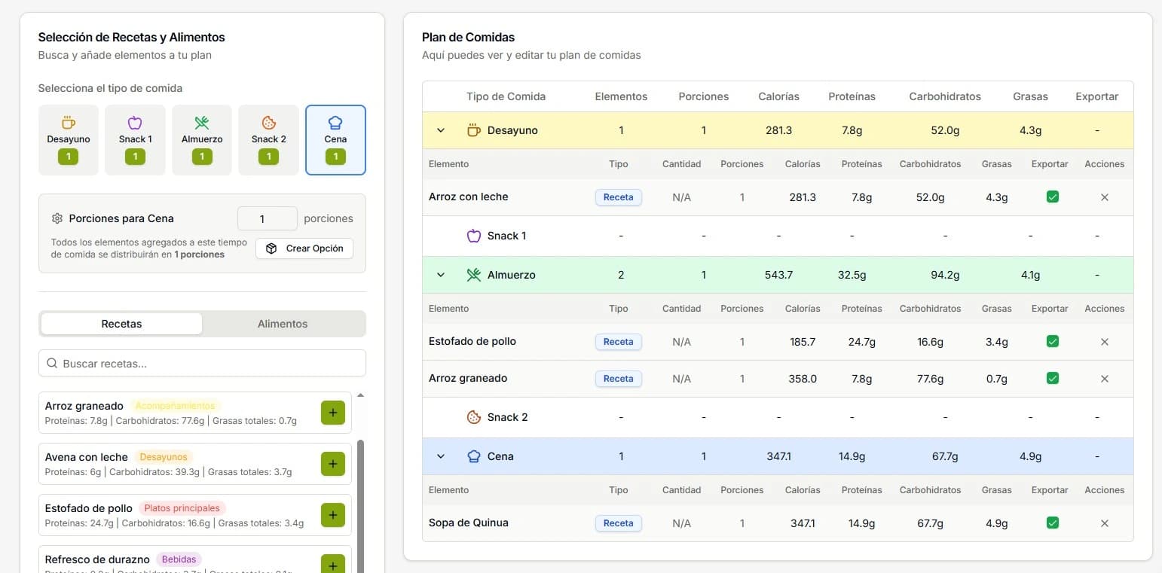Viewport: 1162px width, 573px height.
Task: Choose the Snack 1 apple meal type
Action: pos(135,139)
